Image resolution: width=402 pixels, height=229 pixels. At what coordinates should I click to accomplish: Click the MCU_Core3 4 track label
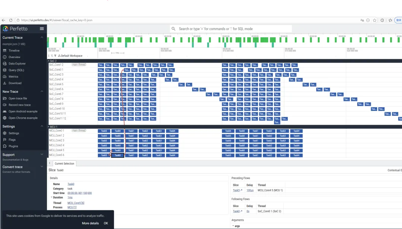57,145
